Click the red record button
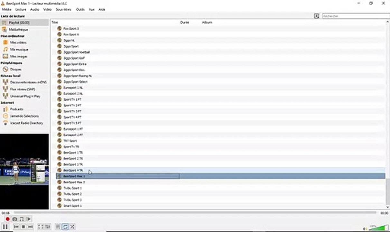Screen dimensions: 390x232 [8, 219]
